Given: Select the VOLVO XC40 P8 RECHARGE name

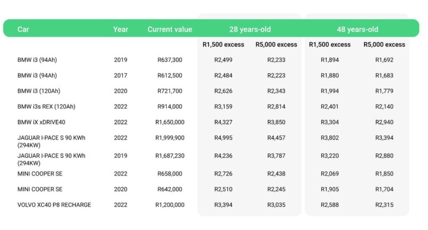Looking at the screenshot, I should click(x=54, y=204).
